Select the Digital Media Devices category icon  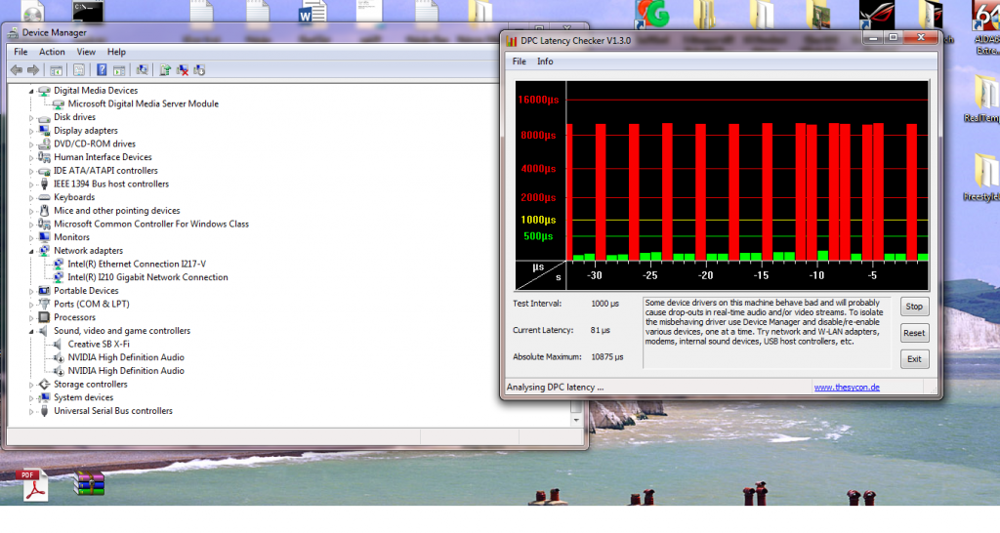click(x=44, y=91)
